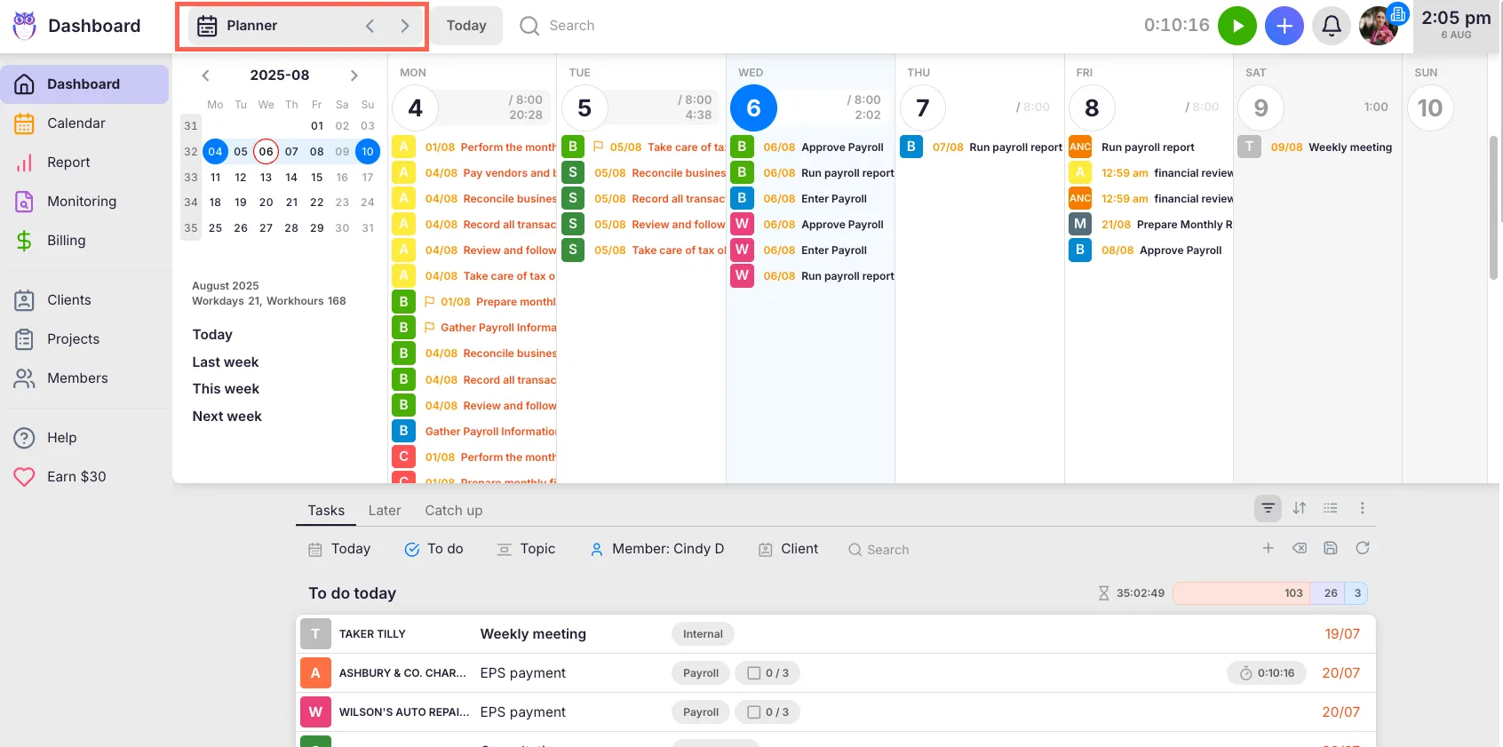Toggle the To do status filter

click(x=433, y=549)
